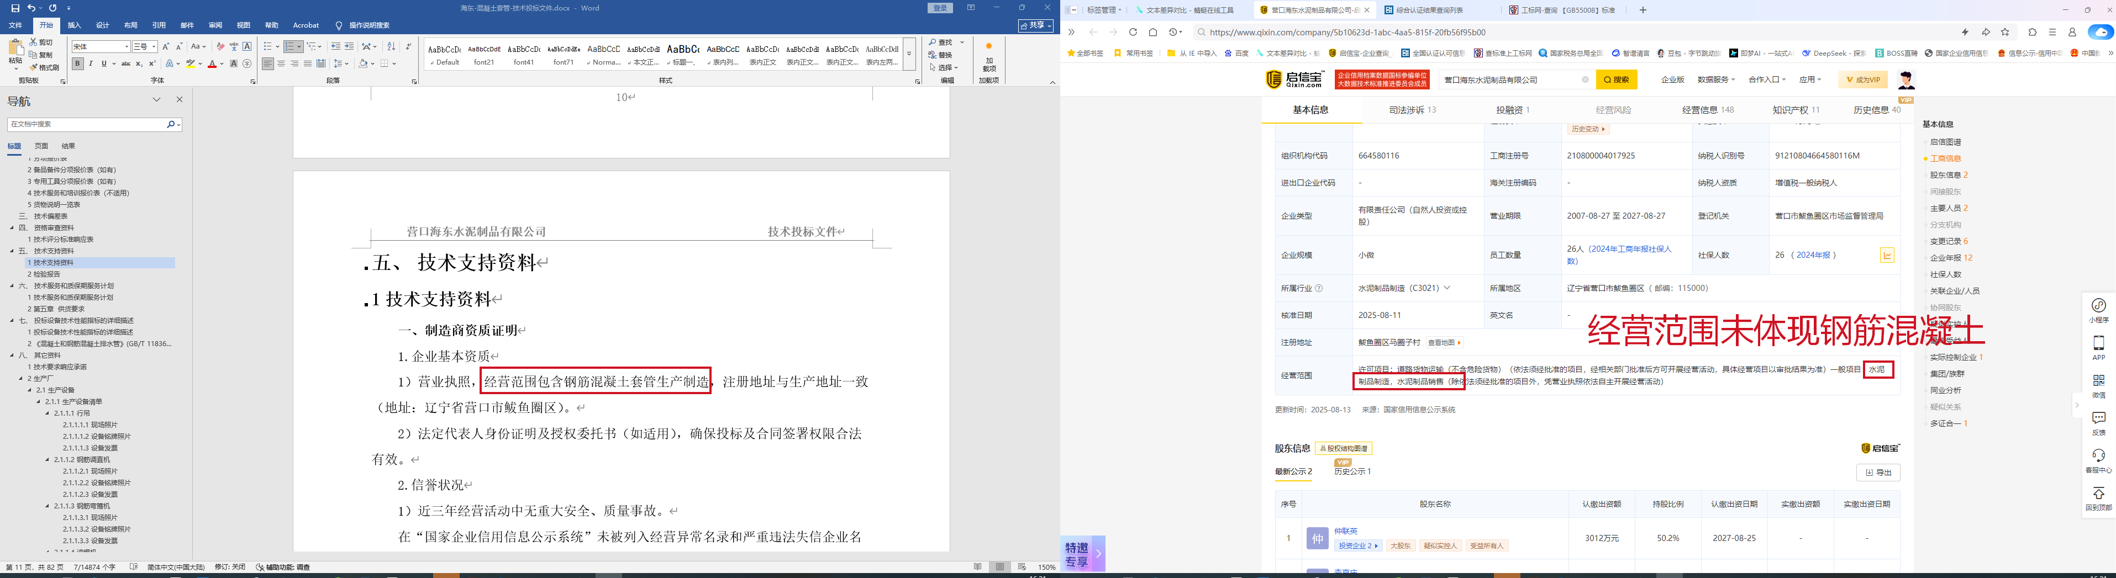Viewport: 2116px width, 578px height.
Task: Click the red font color swatch button
Action: pyautogui.click(x=212, y=63)
